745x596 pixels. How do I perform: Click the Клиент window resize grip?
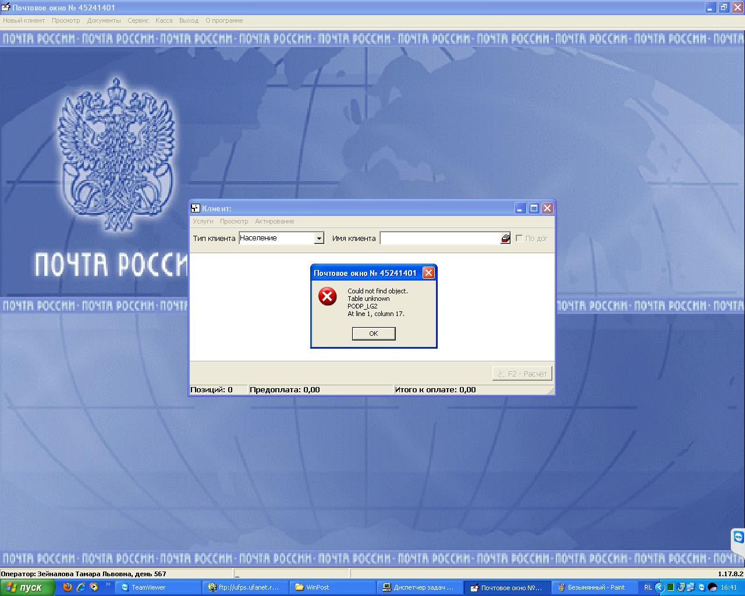pos(551,391)
